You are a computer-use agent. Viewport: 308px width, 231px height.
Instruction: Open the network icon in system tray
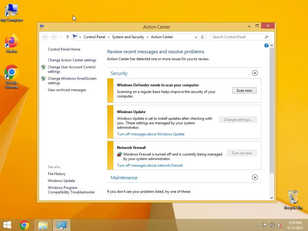click(x=273, y=225)
